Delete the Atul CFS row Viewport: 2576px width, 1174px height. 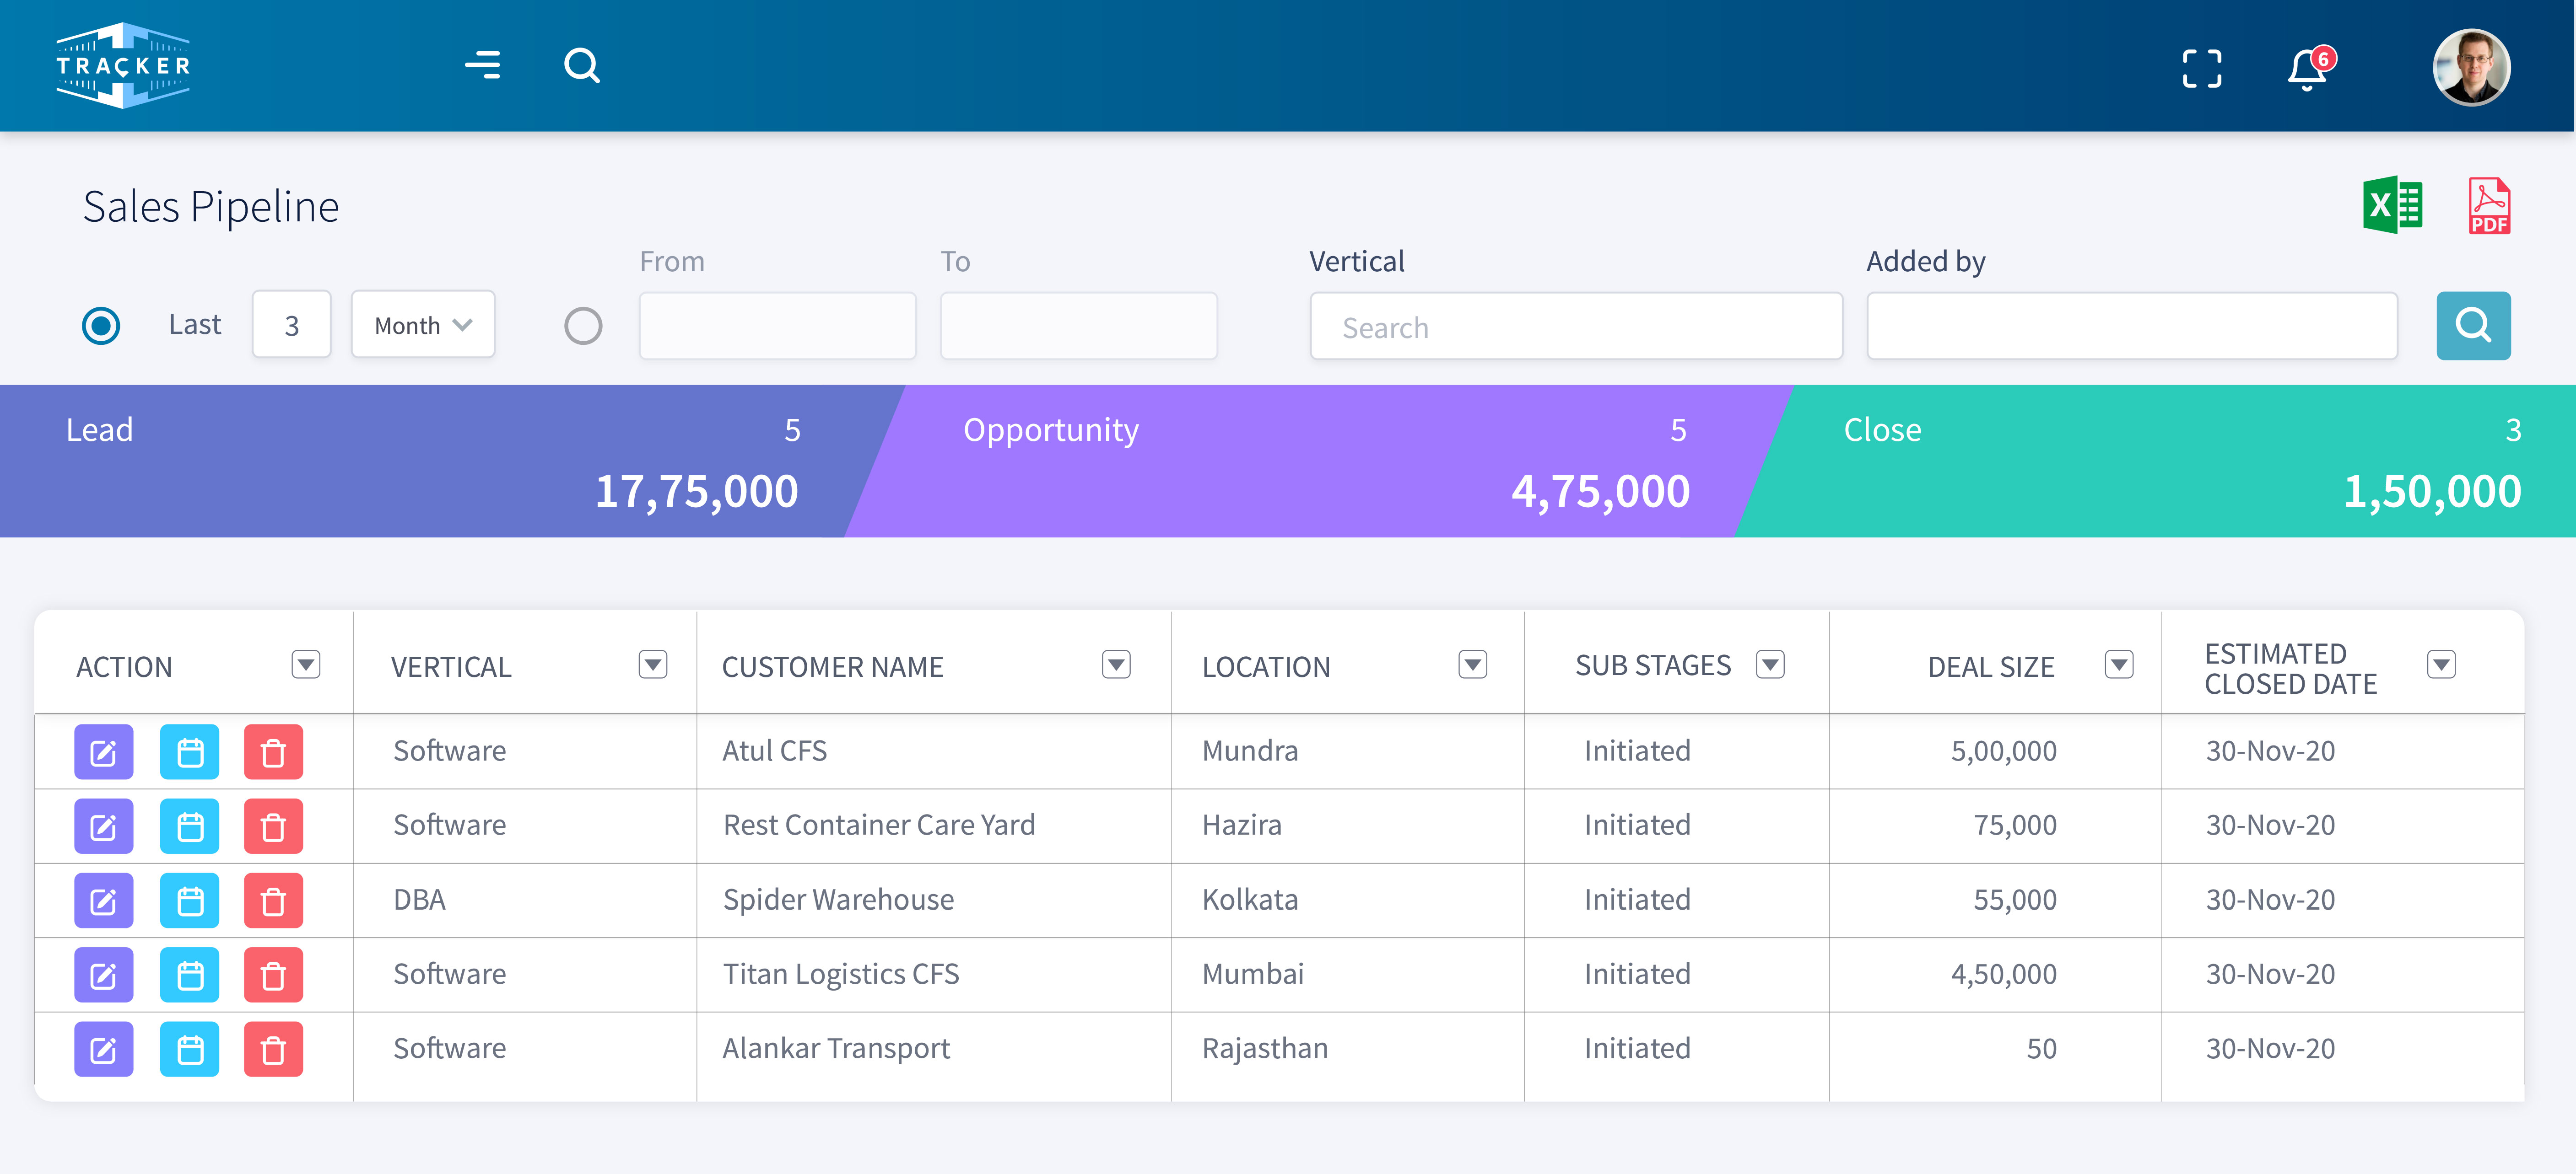273,751
